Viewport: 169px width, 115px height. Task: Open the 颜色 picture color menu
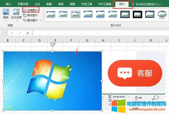[x=6, y=15]
